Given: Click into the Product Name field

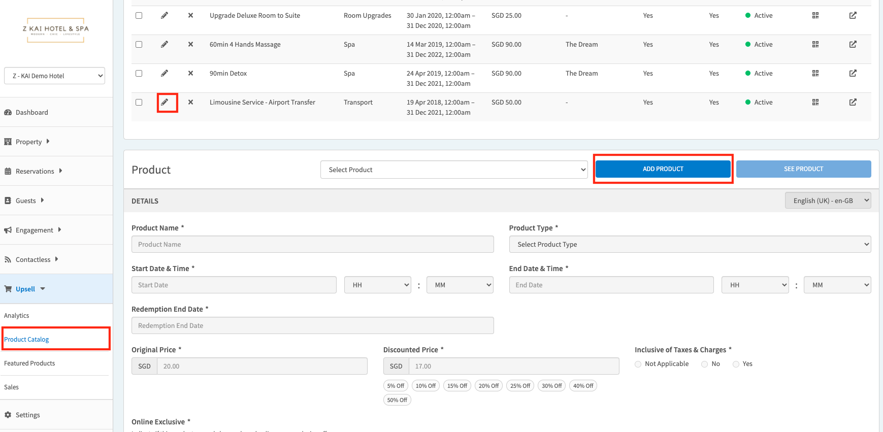Looking at the screenshot, I should pos(312,244).
